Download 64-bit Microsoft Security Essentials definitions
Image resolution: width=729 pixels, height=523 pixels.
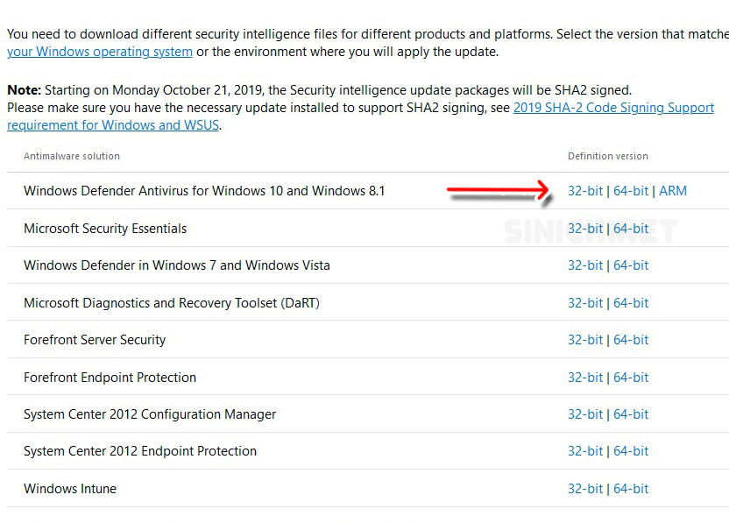coord(631,228)
